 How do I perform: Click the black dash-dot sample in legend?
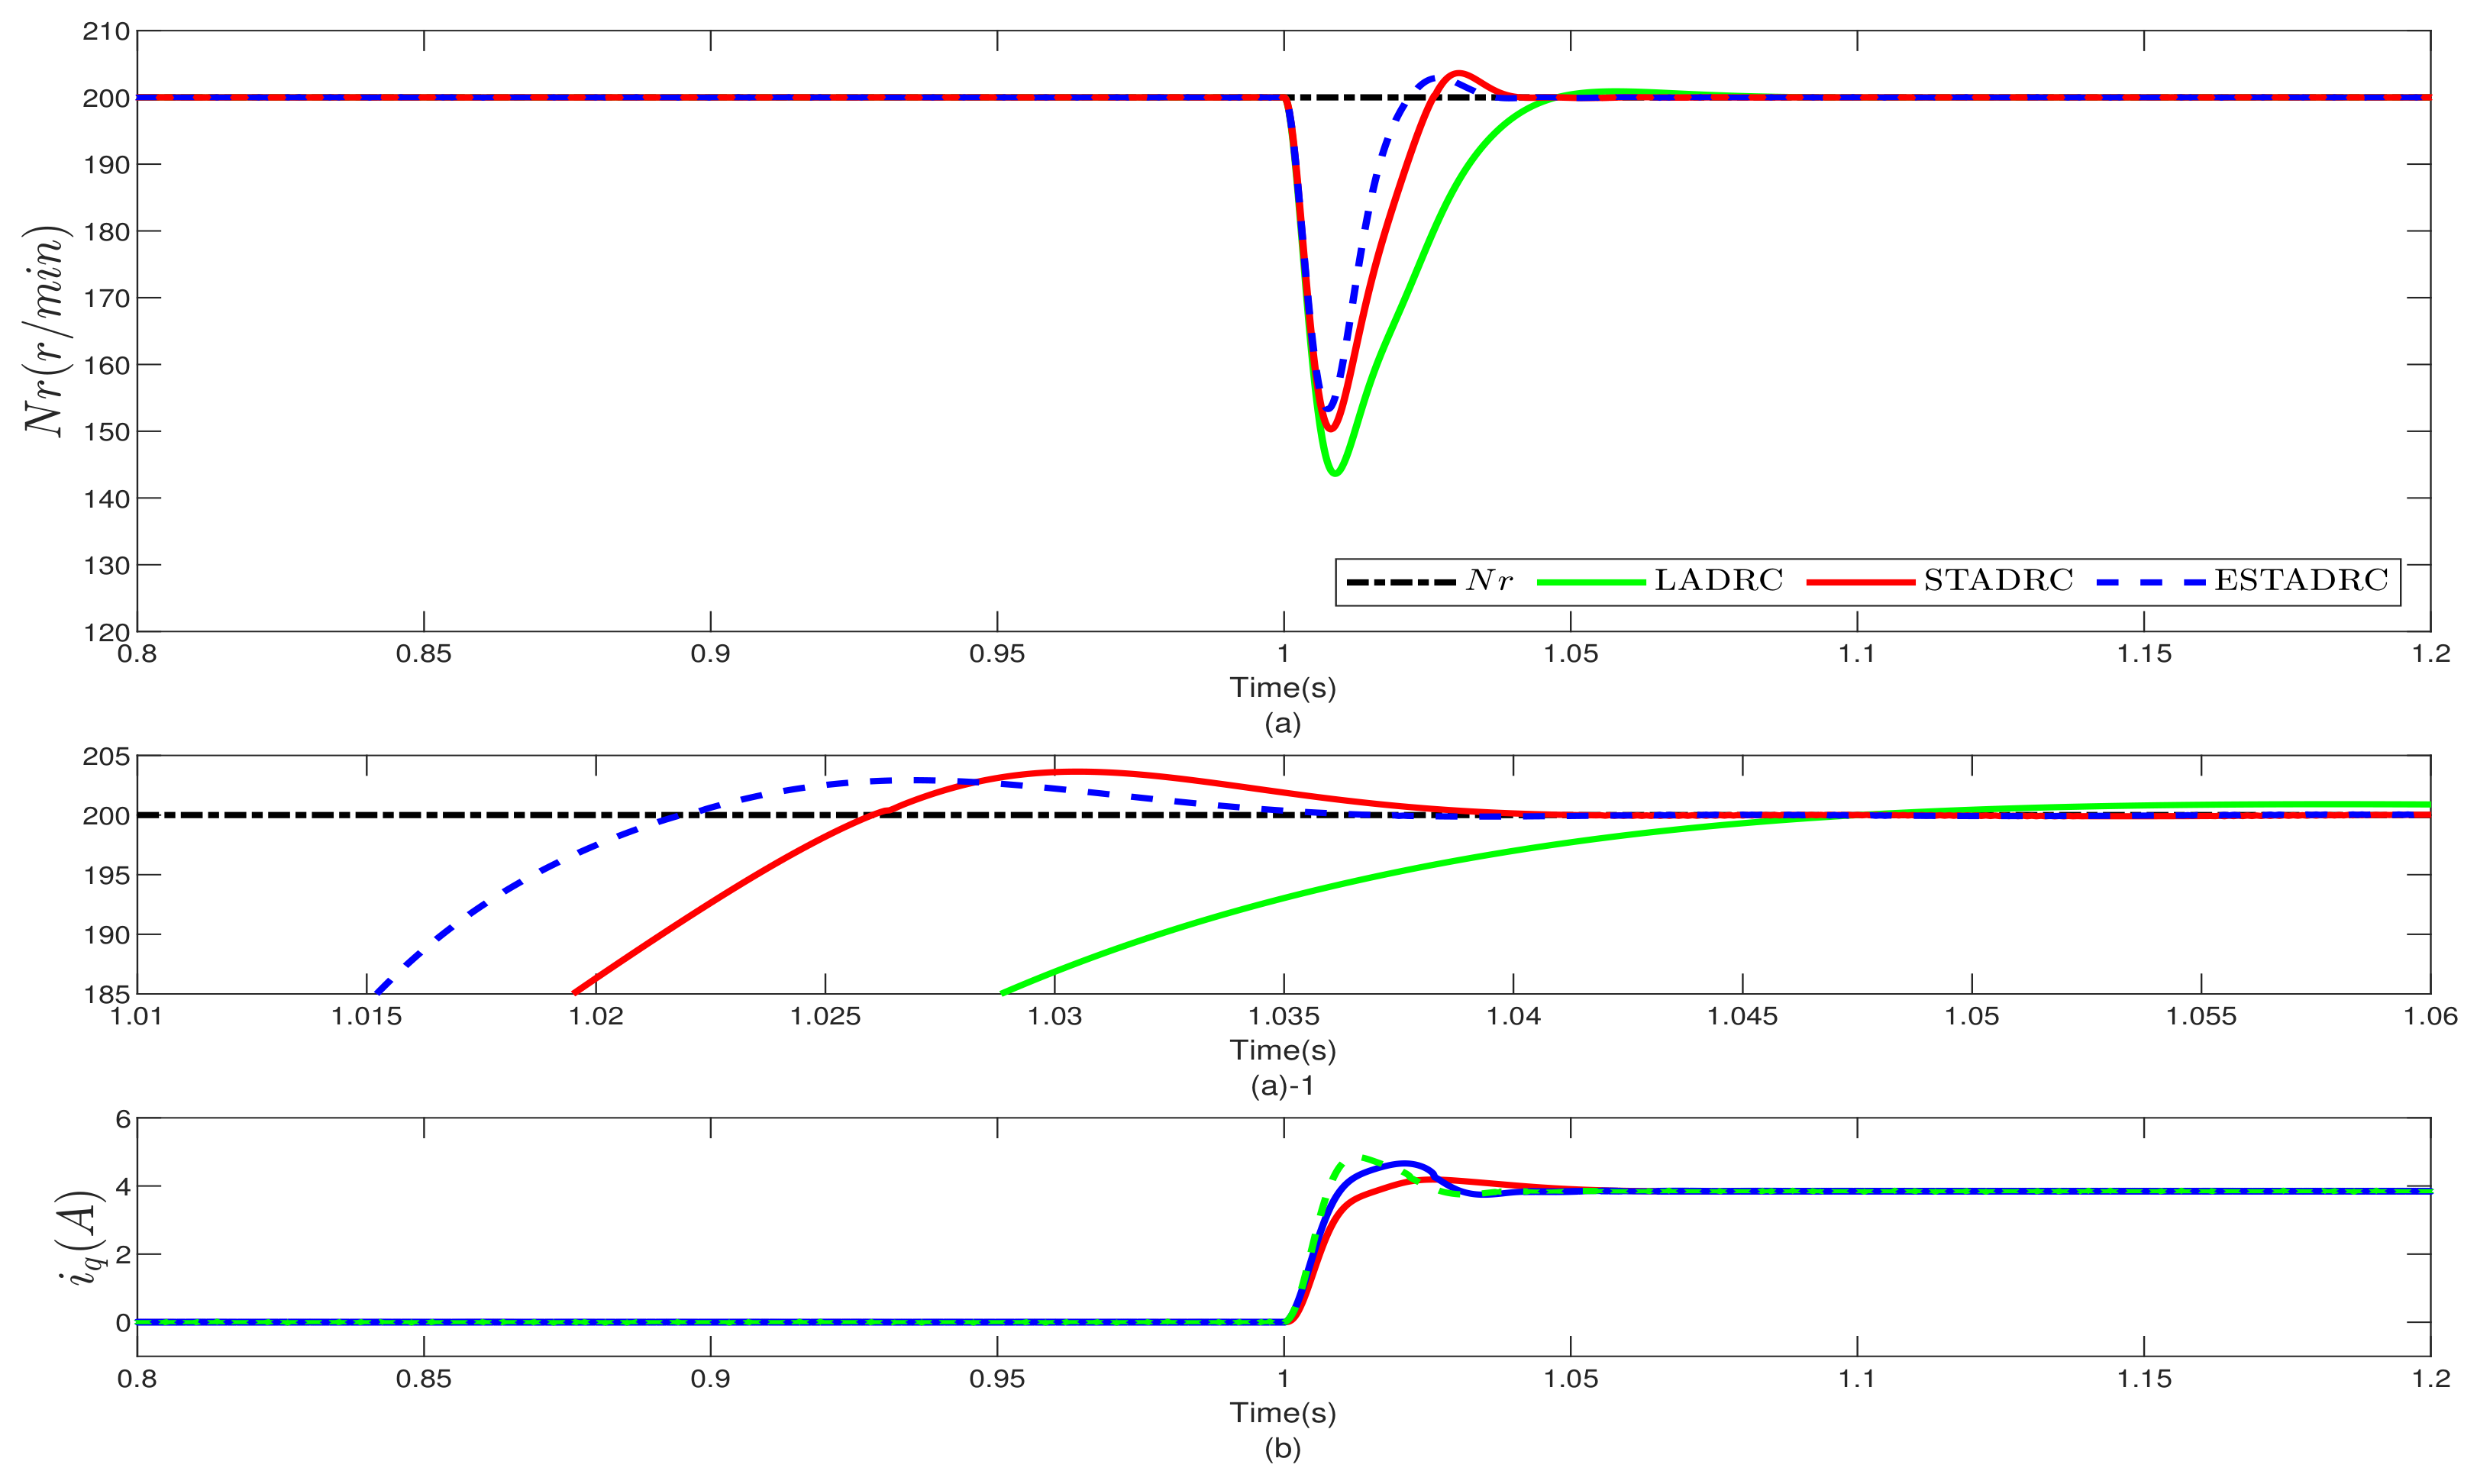click(x=1401, y=582)
